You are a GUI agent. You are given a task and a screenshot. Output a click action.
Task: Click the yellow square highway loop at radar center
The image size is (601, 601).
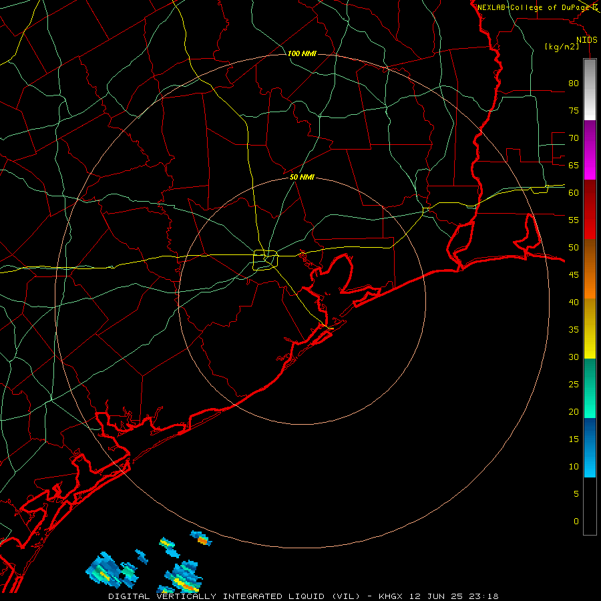[x=265, y=260]
